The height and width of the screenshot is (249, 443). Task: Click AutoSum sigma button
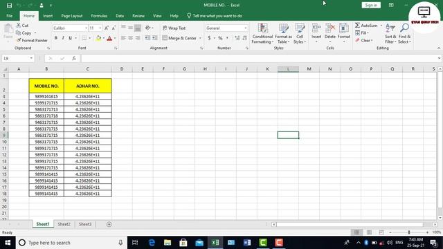(x=366, y=26)
